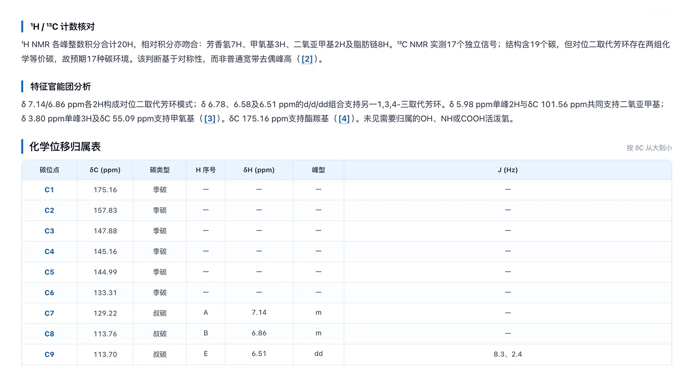Open citation link [4]
This screenshot has width=688, height=388.
coord(344,118)
